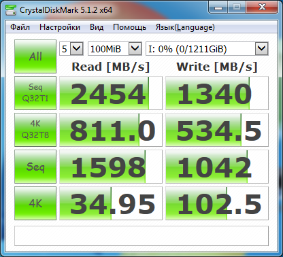283x257 pixels.
Task: Start the 4K Q32T8 test
Action: click(35, 130)
